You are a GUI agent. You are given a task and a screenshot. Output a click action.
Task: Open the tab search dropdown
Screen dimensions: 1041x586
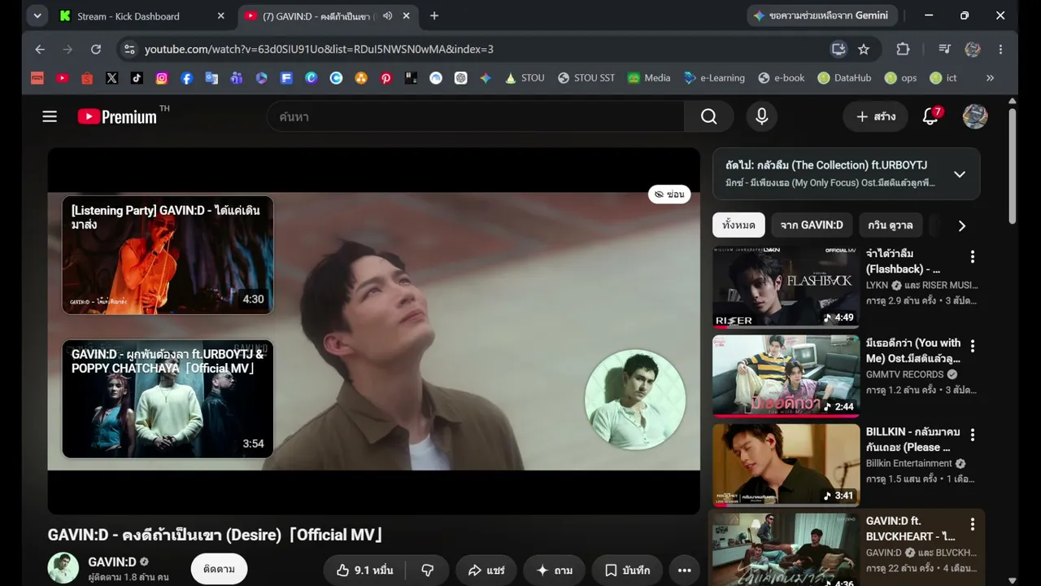click(x=37, y=15)
